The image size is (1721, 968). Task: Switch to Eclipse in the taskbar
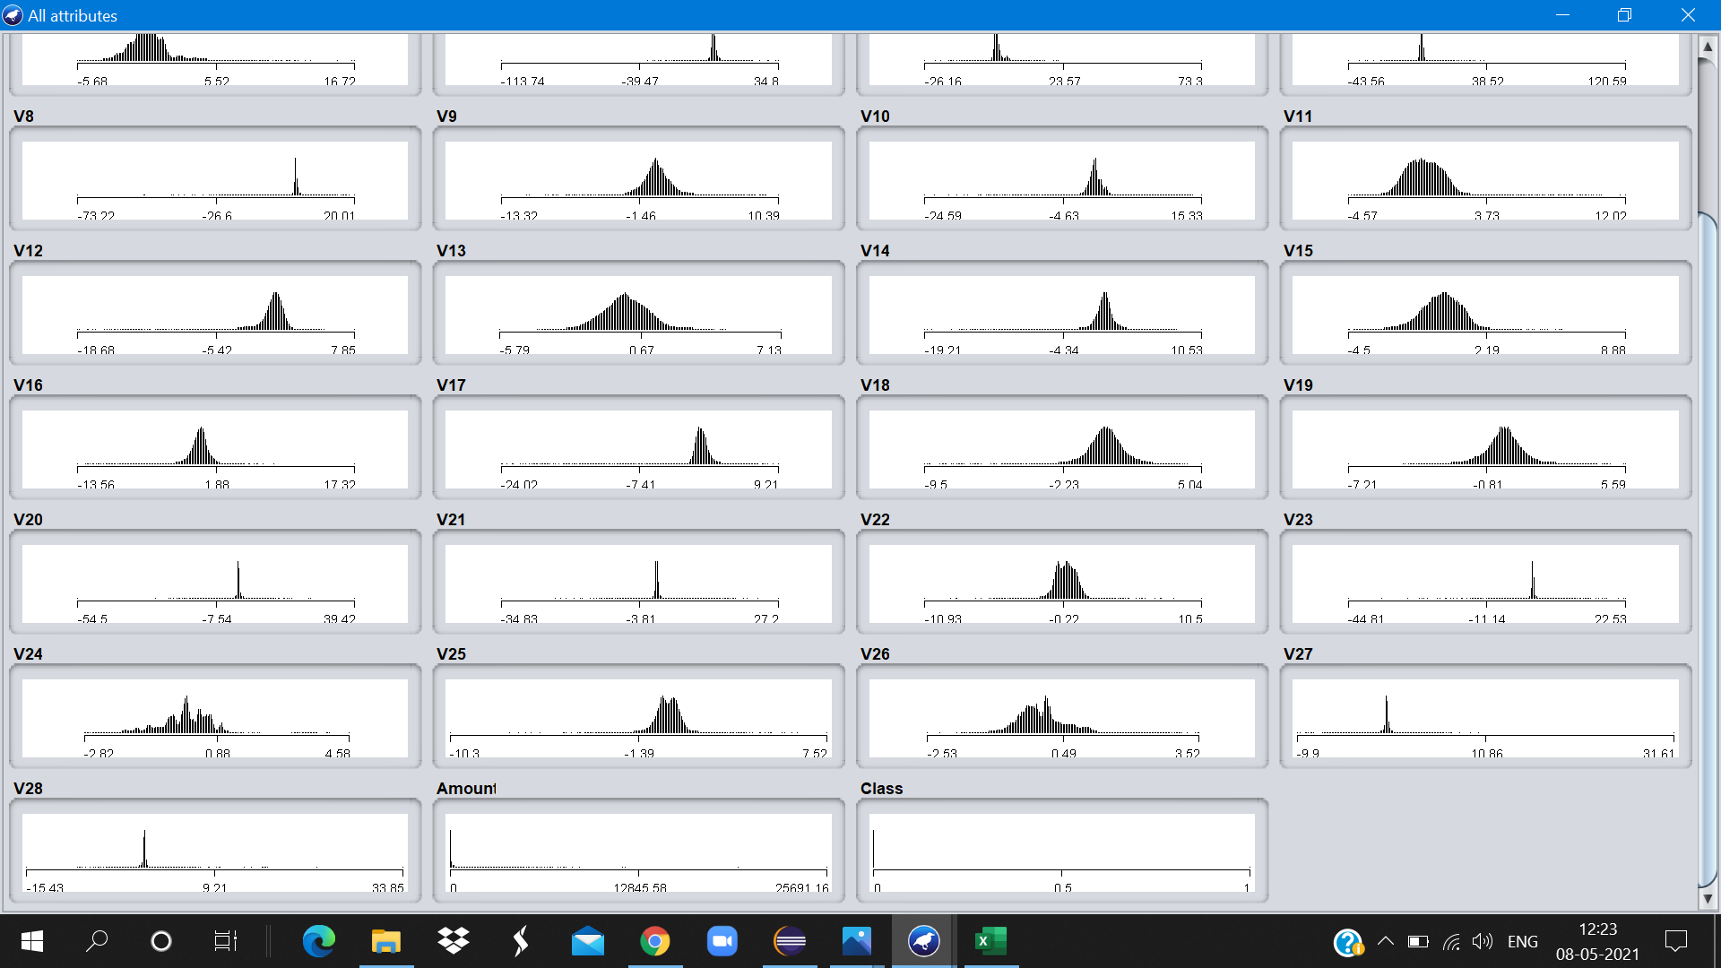[x=790, y=941]
